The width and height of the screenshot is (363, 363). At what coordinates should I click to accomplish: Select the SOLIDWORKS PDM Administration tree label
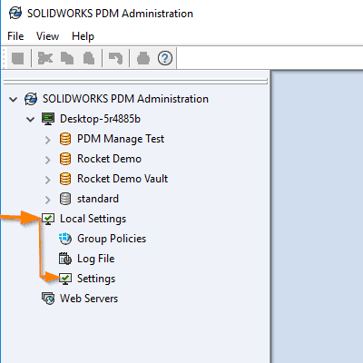pos(125,99)
